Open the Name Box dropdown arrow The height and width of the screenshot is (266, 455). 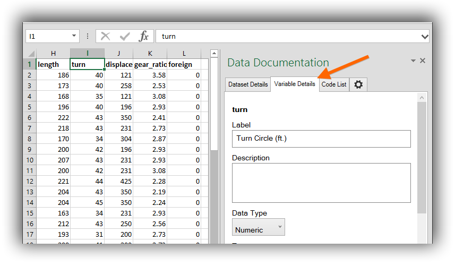pos(74,36)
